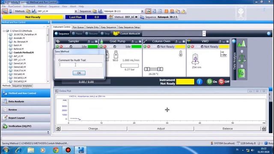Open the RunControl menu
Viewport: 274px width, 154px height.
[x=14, y=6]
